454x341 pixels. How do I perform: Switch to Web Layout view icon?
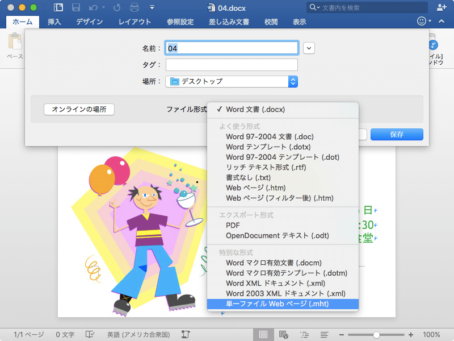[283, 335]
